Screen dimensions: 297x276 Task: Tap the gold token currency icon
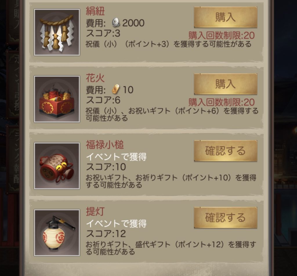pyautogui.click(x=116, y=89)
